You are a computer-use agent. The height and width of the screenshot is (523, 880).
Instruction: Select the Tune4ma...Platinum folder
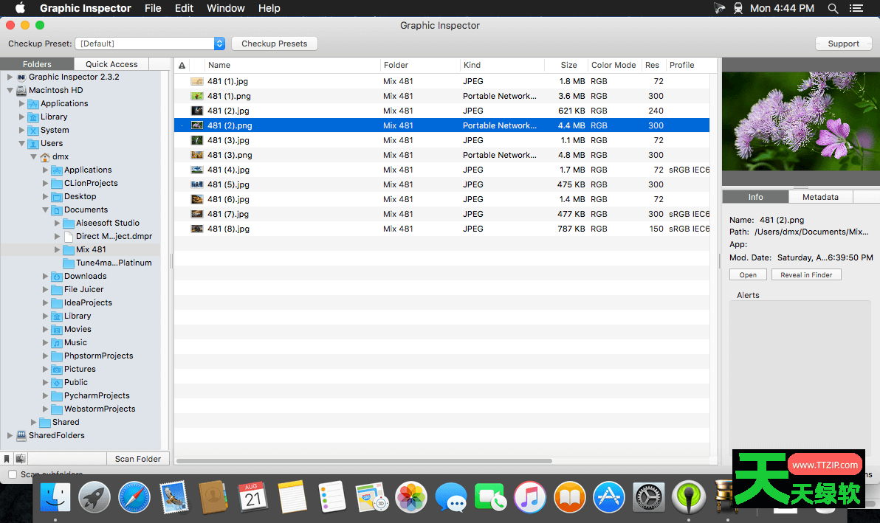[x=114, y=263]
